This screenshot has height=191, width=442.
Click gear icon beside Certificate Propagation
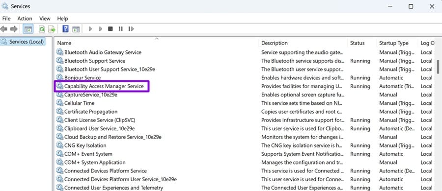point(59,111)
